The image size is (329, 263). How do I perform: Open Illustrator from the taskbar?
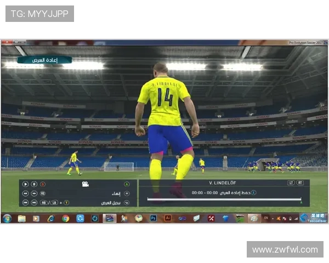click(168, 218)
